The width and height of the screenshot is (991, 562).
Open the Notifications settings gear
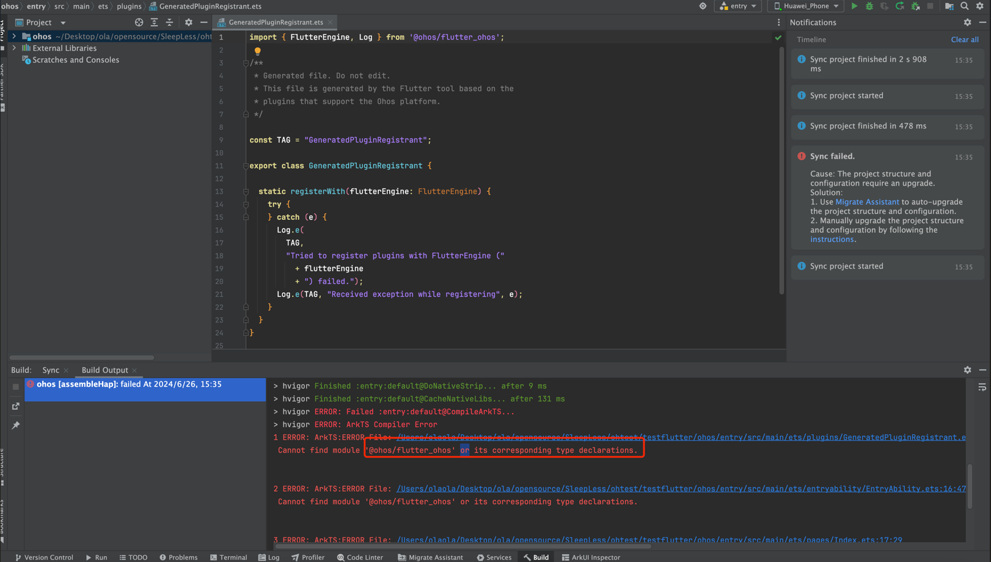click(x=967, y=23)
